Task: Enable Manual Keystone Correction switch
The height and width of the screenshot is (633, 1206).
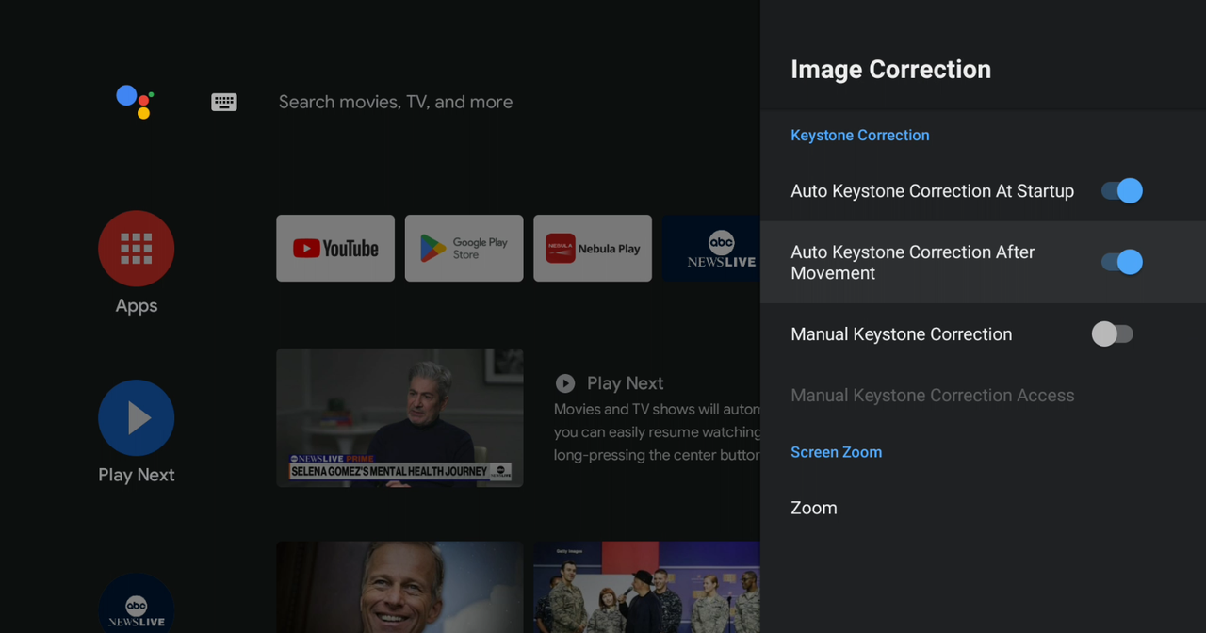Action: [x=1112, y=334]
